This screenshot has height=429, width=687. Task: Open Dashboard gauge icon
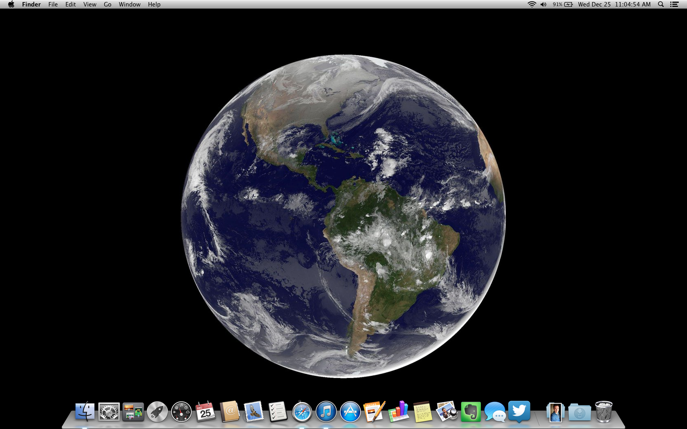181,412
